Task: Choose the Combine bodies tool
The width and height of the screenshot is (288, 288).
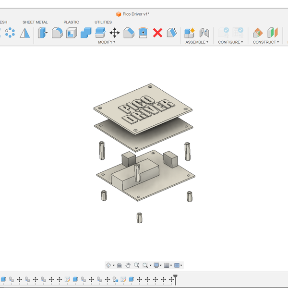Action: pyautogui.click(x=86, y=33)
